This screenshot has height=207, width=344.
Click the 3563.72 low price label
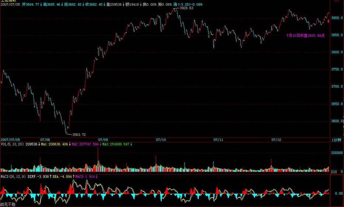[79, 135]
